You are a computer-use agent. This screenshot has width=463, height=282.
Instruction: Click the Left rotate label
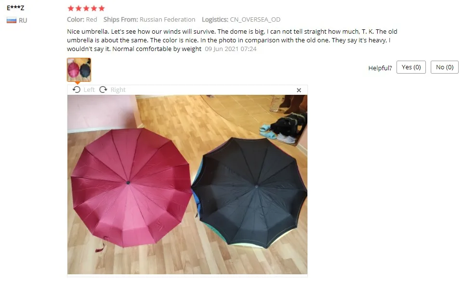click(x=89, y=90)
